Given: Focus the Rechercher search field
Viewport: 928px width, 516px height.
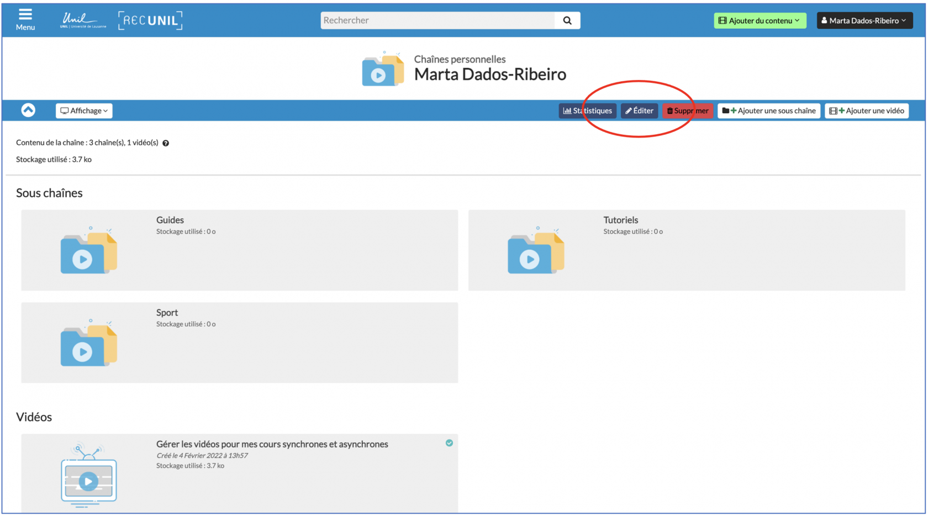Looking at the screenshot, I should pos(437,20).
